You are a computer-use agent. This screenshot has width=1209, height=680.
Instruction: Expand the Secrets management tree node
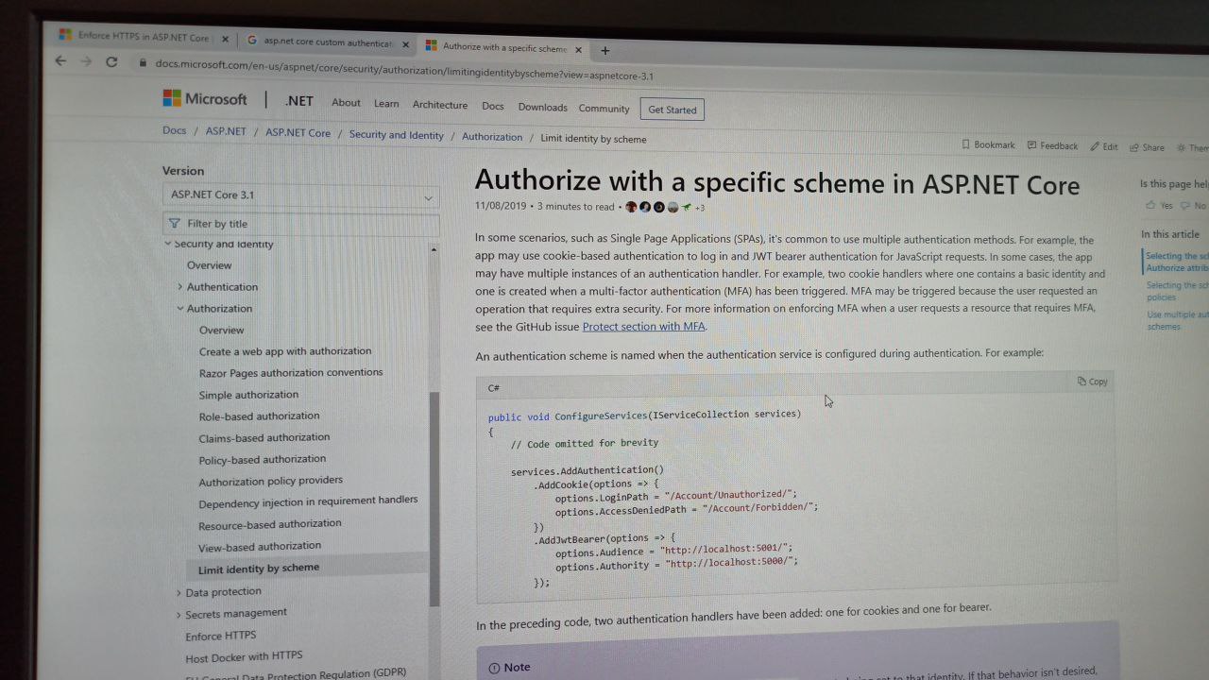click(179, 615)
